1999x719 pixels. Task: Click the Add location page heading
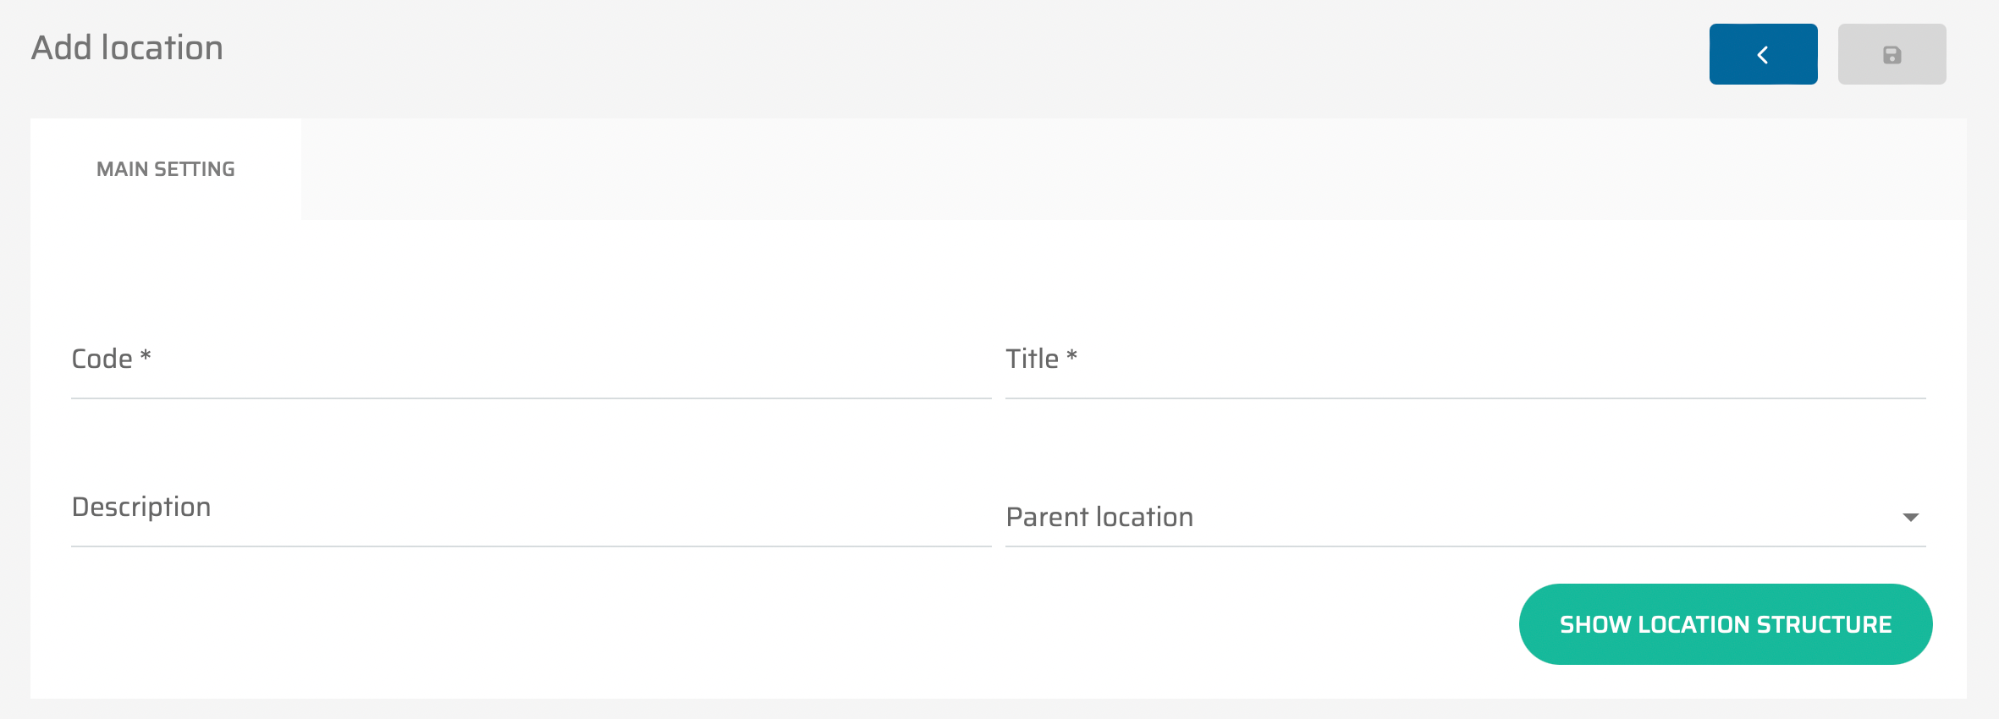pyautogui.click(x=127, y=48)
